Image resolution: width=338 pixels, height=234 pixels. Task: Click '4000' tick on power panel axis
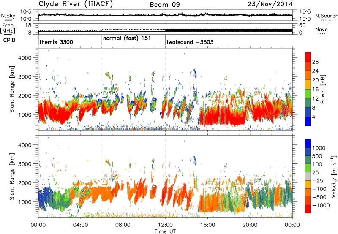tap(25, 58)
